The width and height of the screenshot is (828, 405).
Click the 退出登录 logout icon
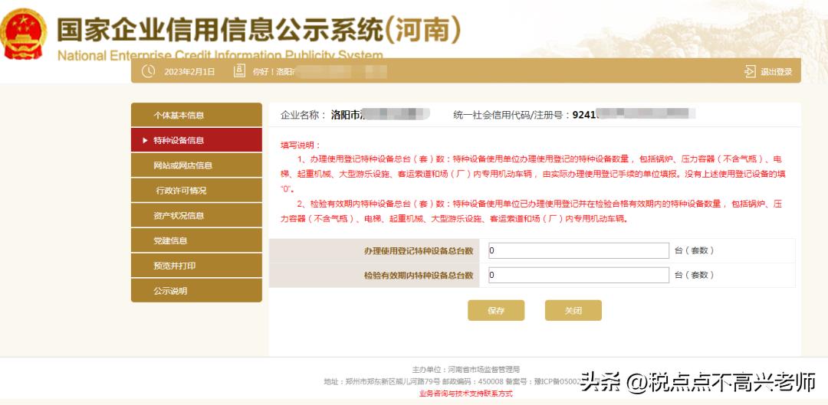tap(750, 71)
